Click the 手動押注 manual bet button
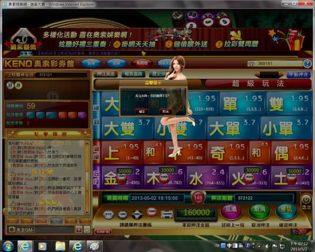The height and width of the screenshot is (252, 315). tap(298, 75)
